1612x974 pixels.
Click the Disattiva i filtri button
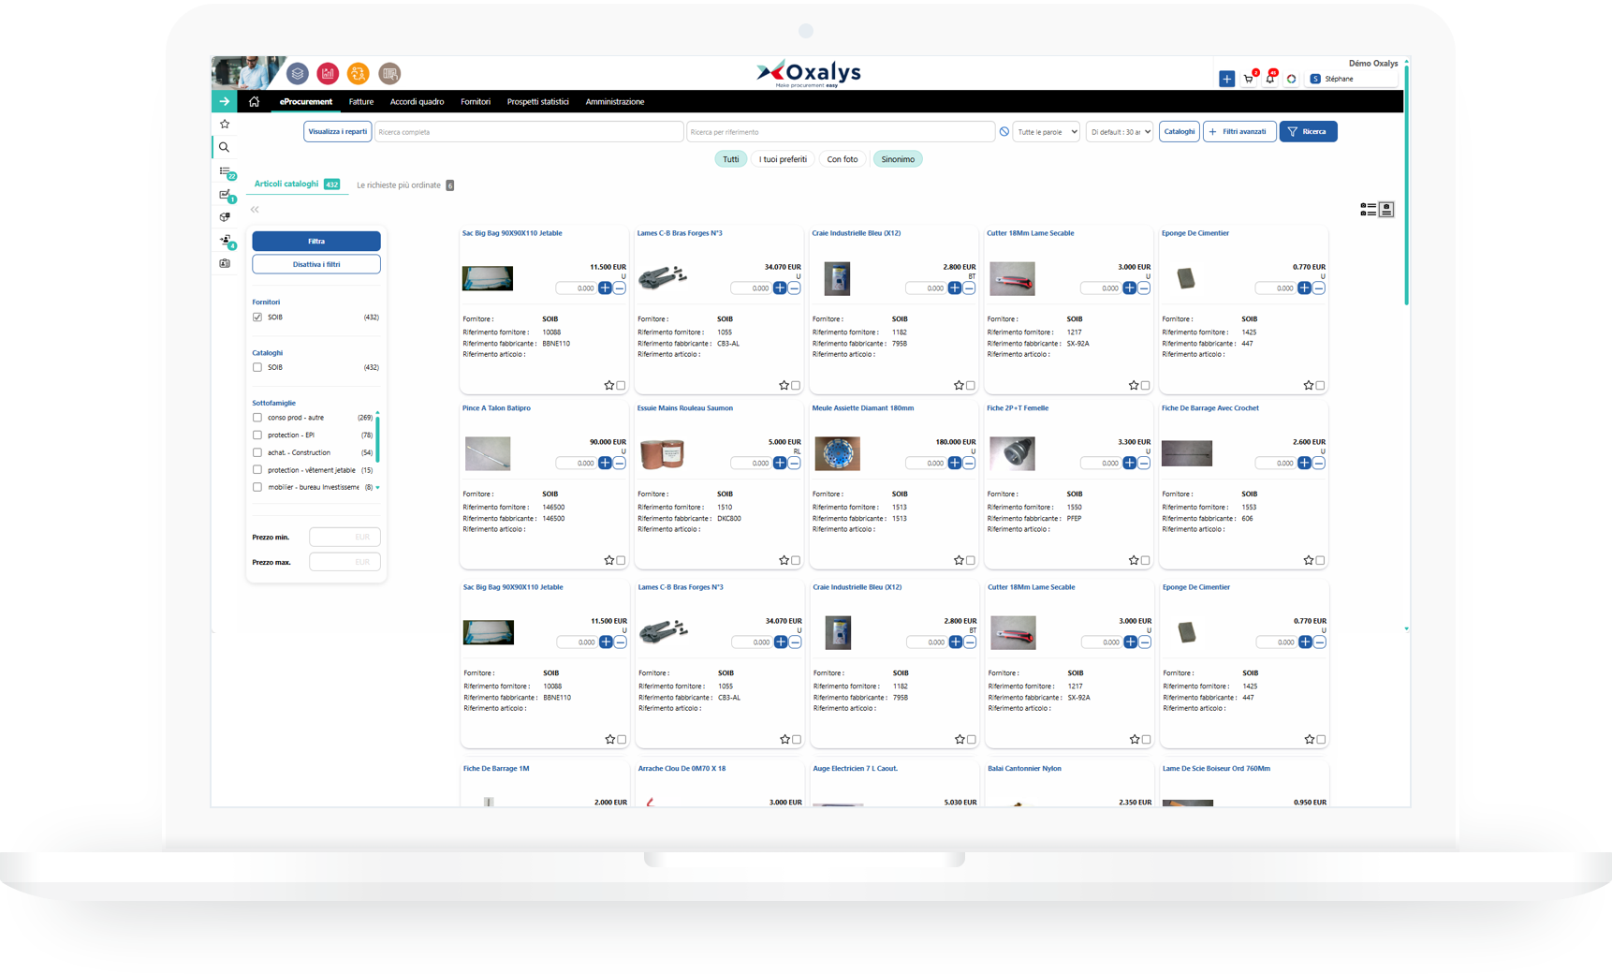coord(315,264)
